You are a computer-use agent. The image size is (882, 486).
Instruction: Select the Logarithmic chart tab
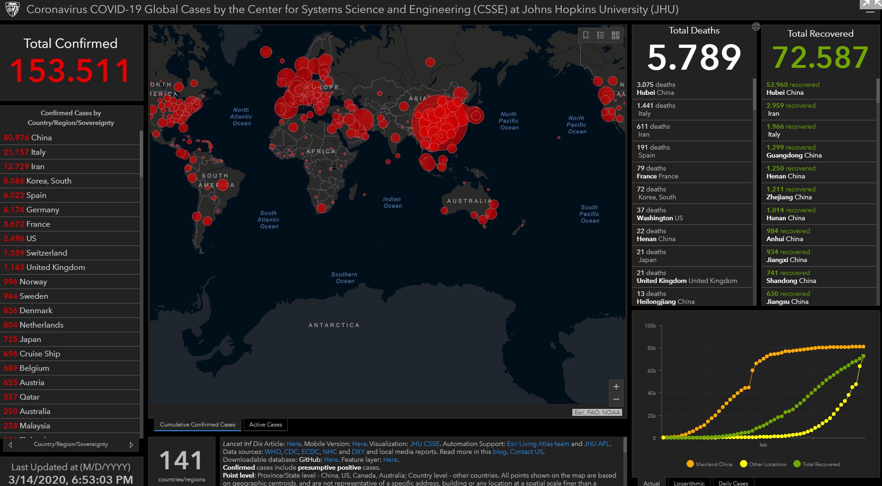pyautogui.click(x=689, y=482)
